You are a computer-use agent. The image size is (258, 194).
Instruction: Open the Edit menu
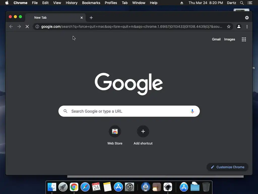tap(45, 3)
